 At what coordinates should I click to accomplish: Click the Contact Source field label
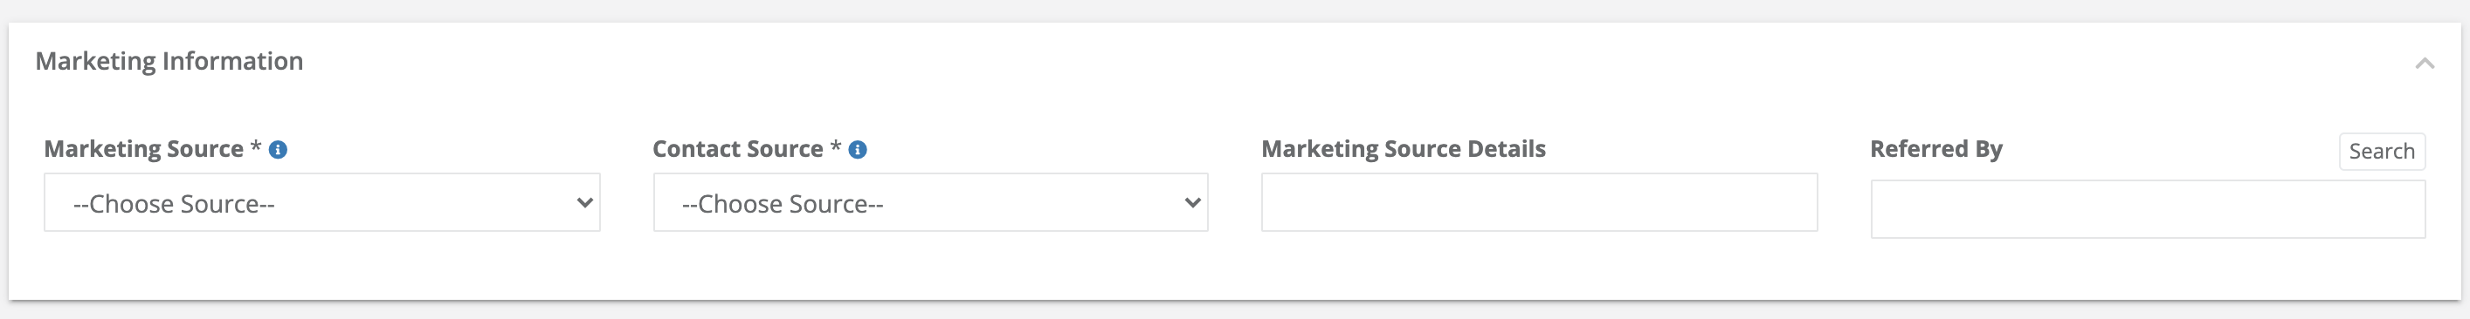coord(737,148)
